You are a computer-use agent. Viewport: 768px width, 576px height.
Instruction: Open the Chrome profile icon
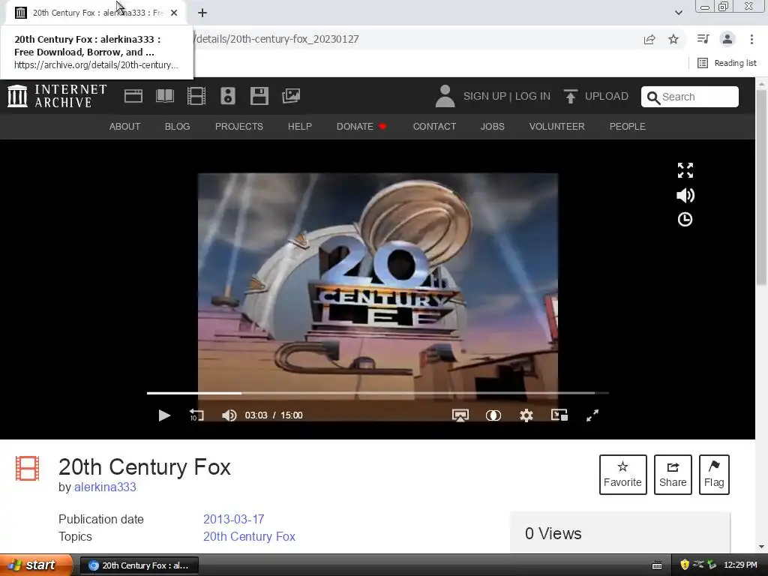click(x=727, y=39)
